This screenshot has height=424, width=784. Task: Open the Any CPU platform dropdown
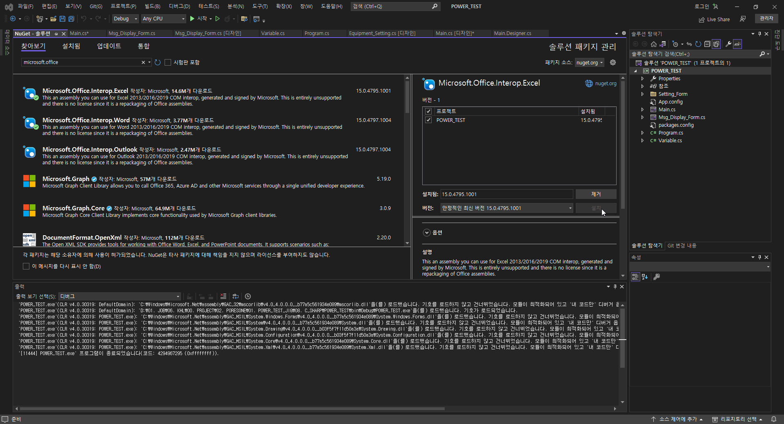(x=164, y=19)
